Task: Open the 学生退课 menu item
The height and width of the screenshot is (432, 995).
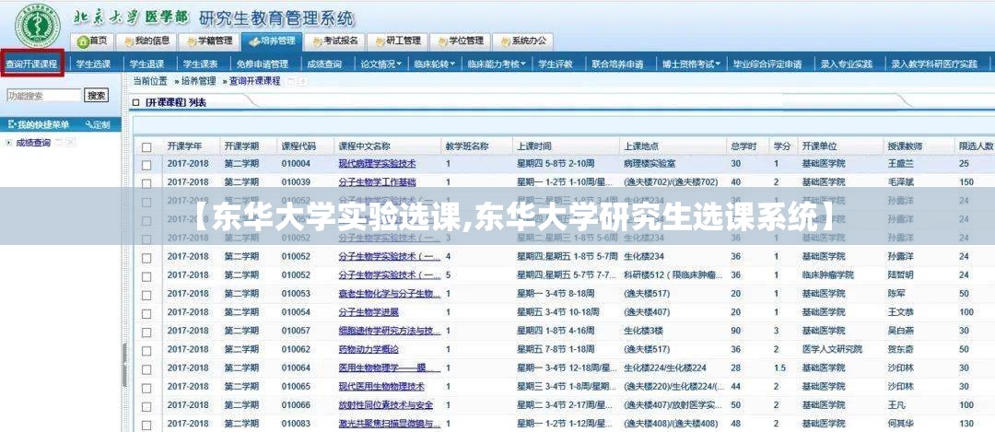Action: pyautogui.click(x=146, y=64)
